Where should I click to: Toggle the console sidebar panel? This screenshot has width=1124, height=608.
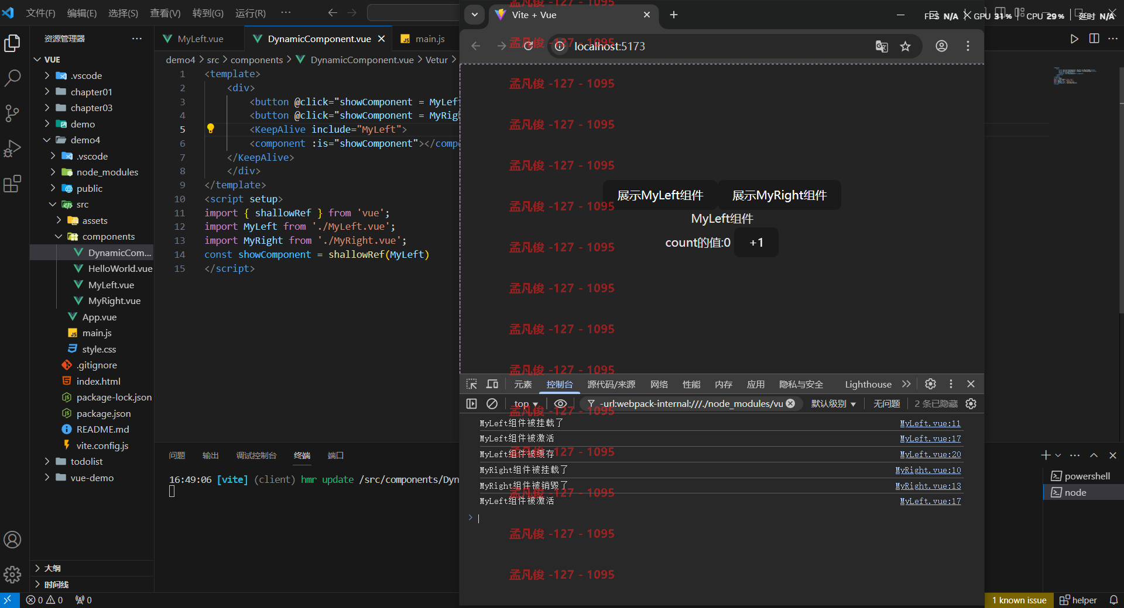[472, 404]
